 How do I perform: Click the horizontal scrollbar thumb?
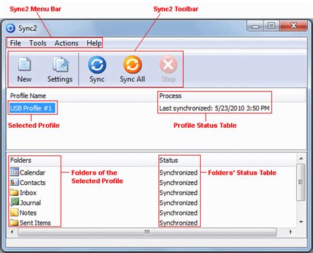tap(147, 232)
